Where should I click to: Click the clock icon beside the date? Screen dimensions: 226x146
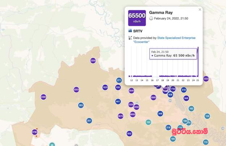click(x=151, y=18)
